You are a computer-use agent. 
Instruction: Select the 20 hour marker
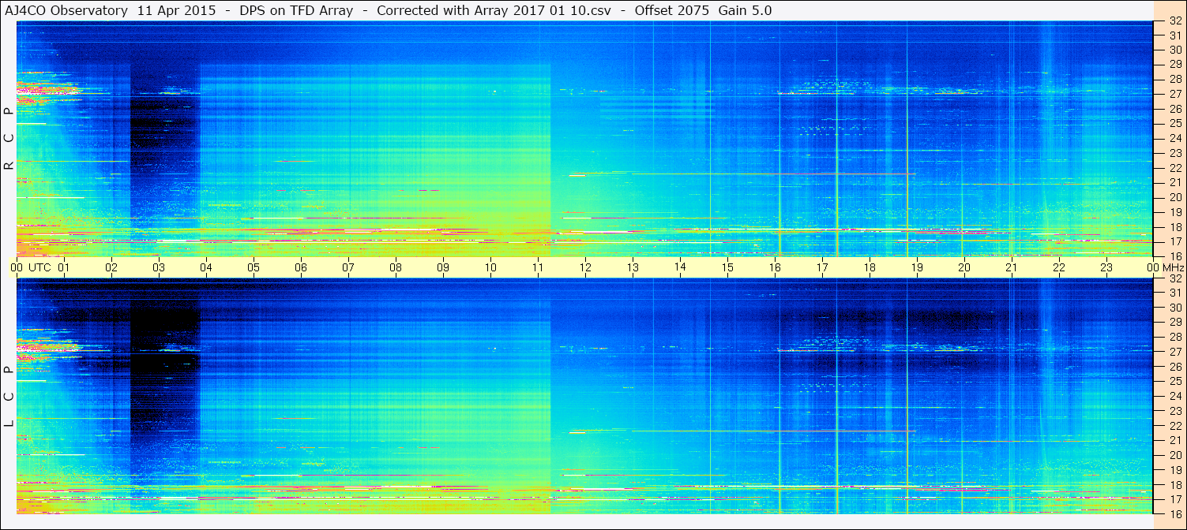(964, 267)
